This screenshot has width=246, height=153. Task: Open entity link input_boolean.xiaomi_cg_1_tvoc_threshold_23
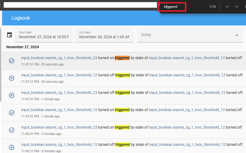59,58
